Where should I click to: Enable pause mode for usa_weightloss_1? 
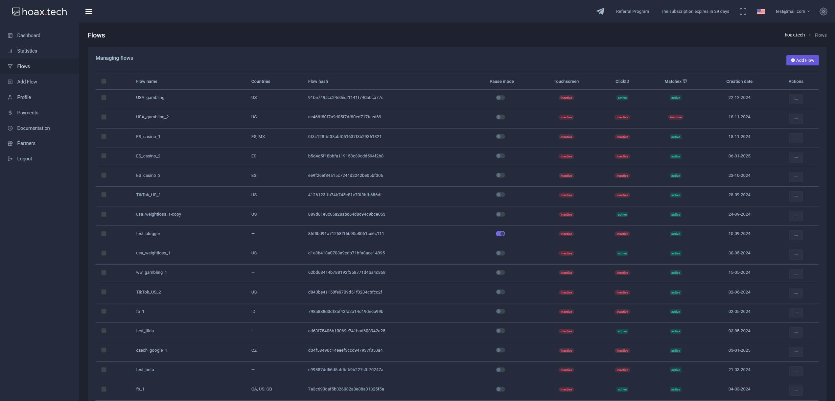[500, 253]
